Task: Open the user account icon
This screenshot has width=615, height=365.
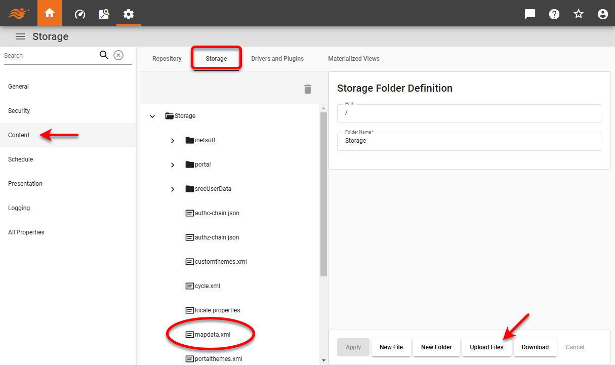Action: click(x=602, y=14)
